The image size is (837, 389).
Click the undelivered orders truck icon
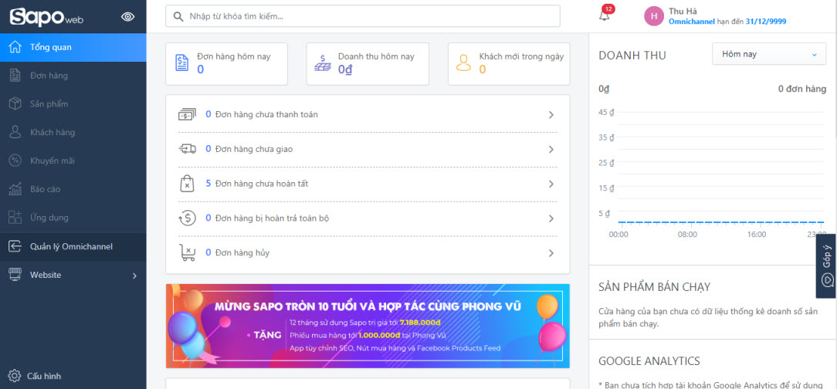click(x=187, y=150)
